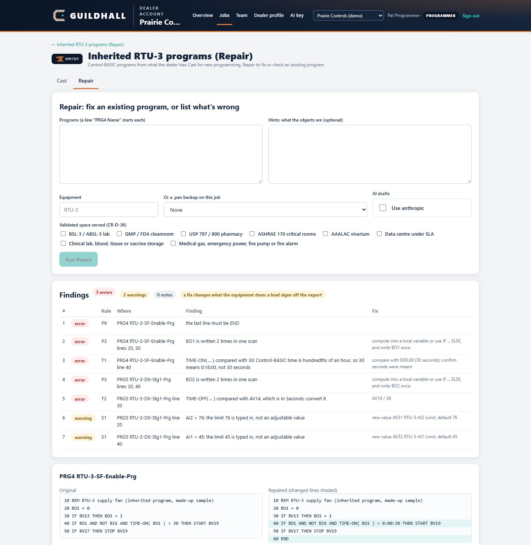Click the fix "new value AV32 RTU-3-AI1-Limit, default 45"

click(414, 437)
